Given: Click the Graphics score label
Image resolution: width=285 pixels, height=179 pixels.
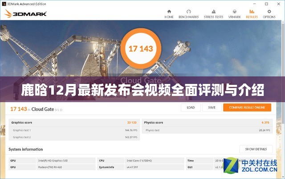Looking at the screenshot, I should (x=22, y=123).
